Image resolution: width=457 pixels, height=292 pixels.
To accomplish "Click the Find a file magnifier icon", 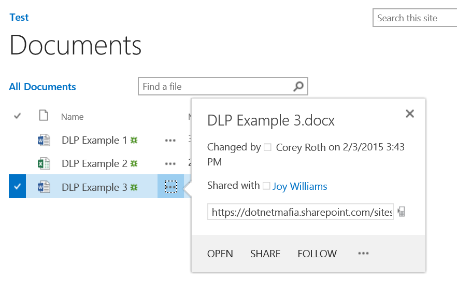I will tap(298, 86).
